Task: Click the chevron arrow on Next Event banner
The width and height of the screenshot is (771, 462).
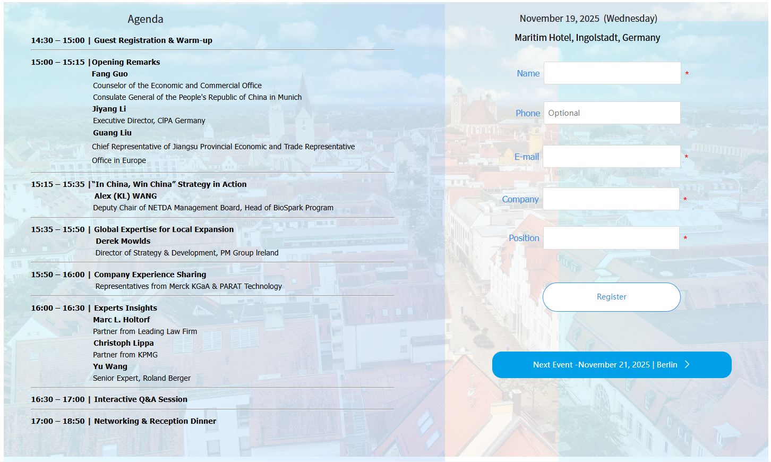Action: point(687,364)
